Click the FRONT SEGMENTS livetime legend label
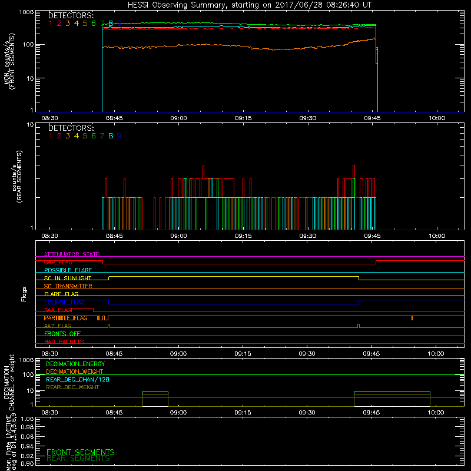 point(81,452)
